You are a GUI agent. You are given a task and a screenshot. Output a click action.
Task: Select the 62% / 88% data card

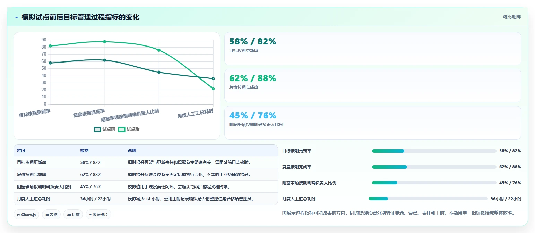click(x=373, y=85)
